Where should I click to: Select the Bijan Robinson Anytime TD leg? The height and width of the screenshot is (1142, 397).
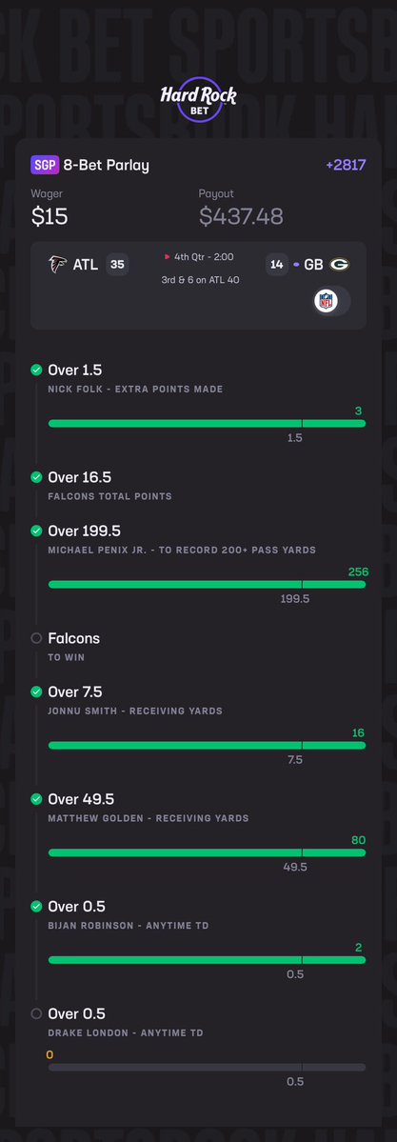pyautogui.click(x=198, y=939)
